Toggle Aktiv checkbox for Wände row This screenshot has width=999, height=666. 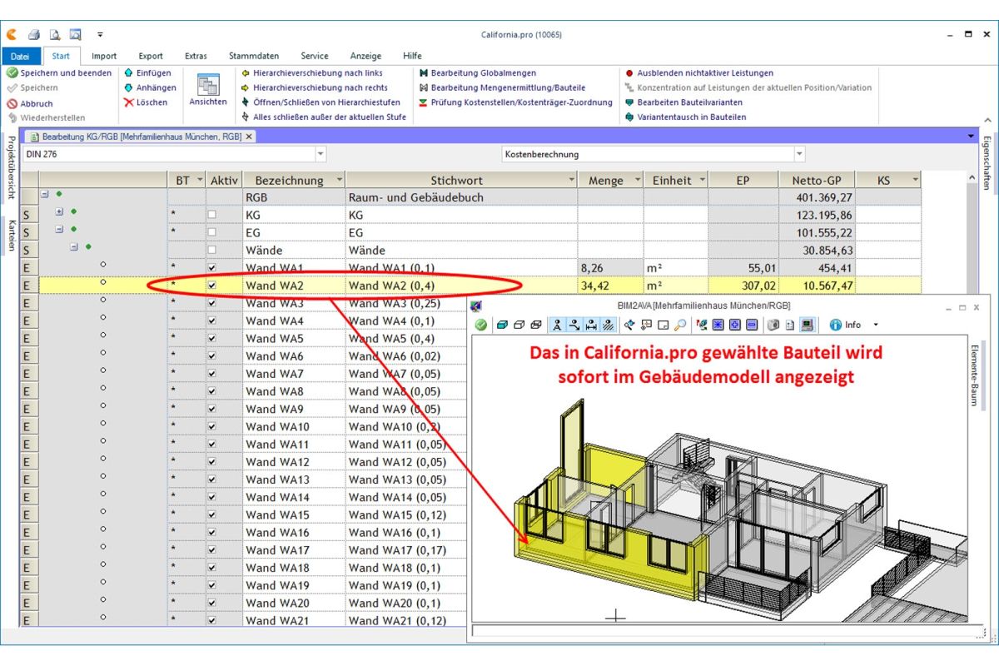(211, 250)
